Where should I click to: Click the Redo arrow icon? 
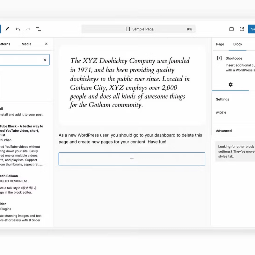click(28, 29)
